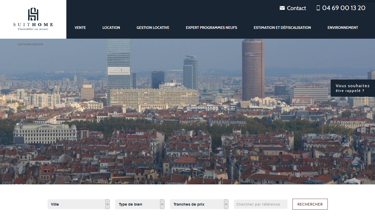Open Estimation et Défiscalisation menu
This screenshot has height=217, width=375.
(282, 28)
